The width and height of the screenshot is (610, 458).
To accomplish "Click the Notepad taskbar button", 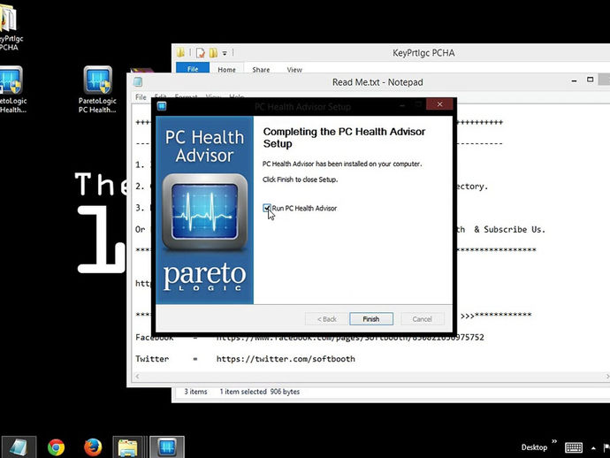I will (x=19, y=447).
